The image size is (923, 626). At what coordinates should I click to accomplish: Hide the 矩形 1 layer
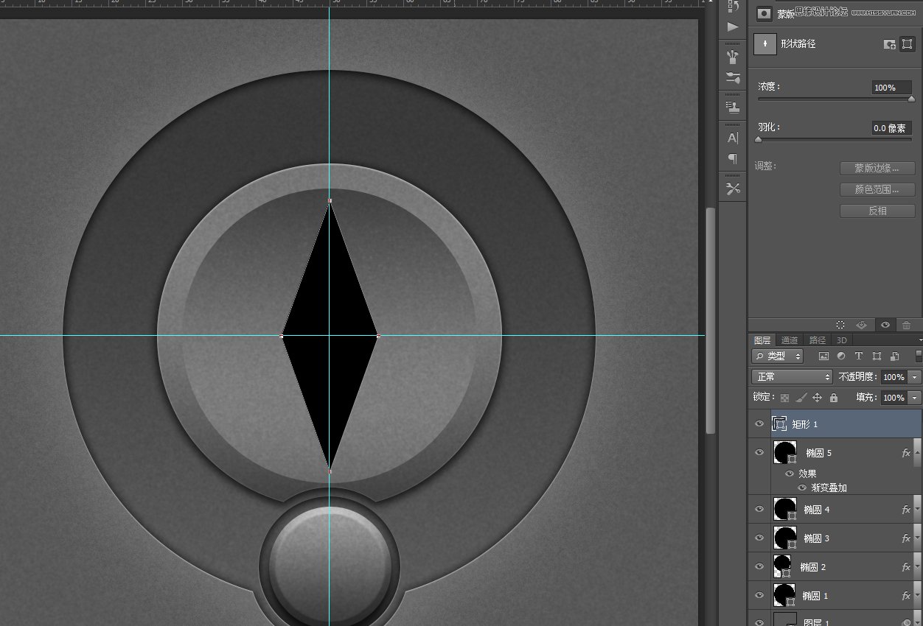tap(759, 424)
